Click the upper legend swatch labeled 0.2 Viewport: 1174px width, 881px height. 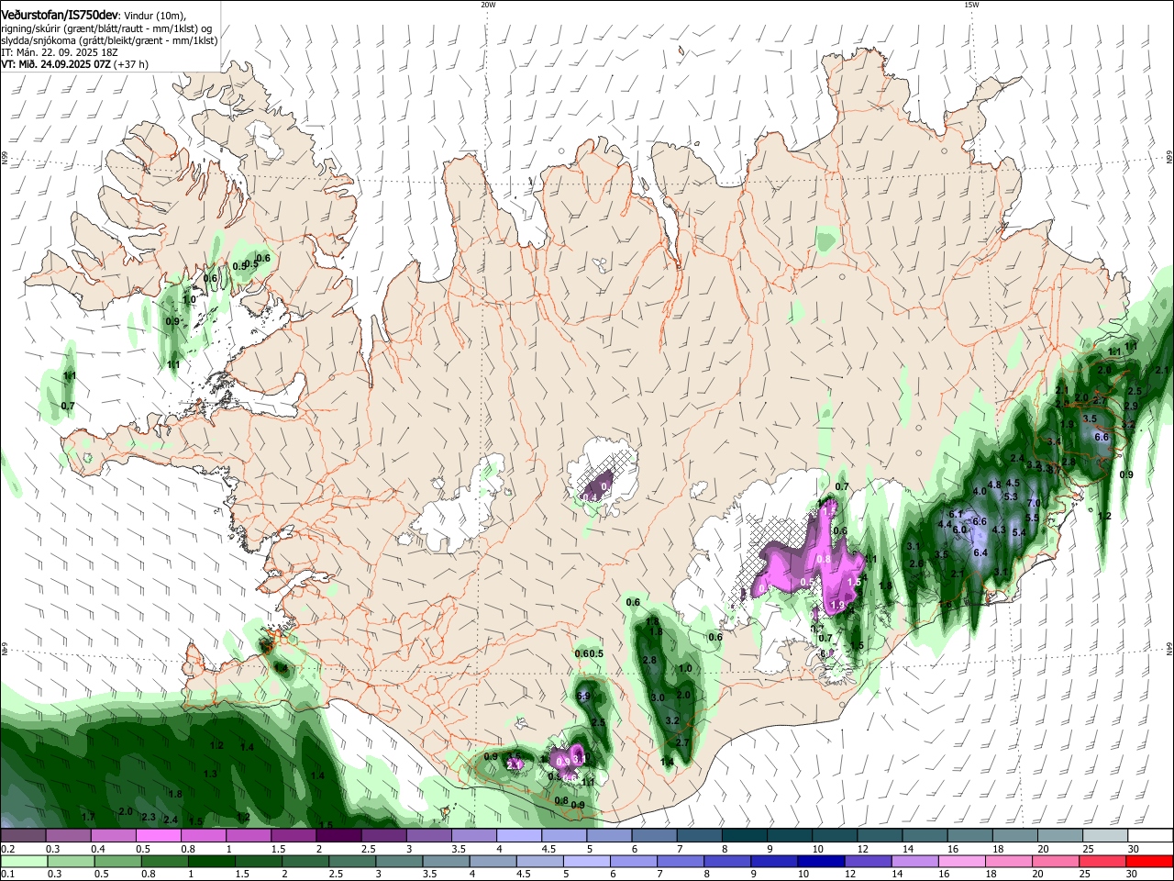click(23, 836)
